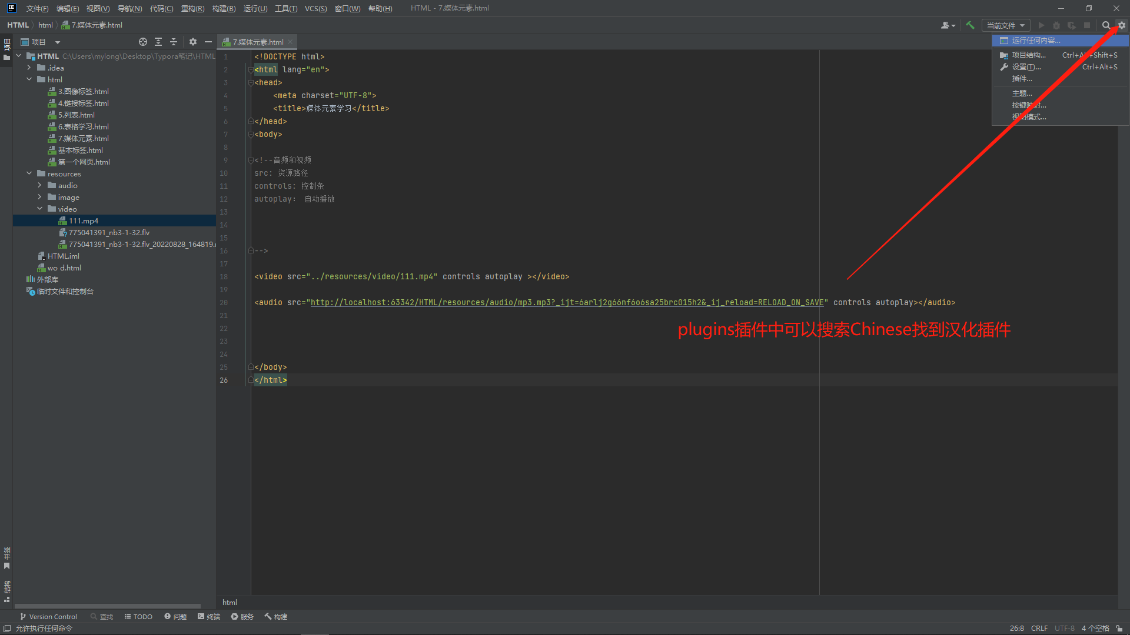Toggle code fold marker beside the body tag
Screen dimensions: 1130x635
click(250, 134)
